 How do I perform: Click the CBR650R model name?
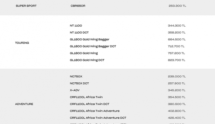click(x=78, y=6)
